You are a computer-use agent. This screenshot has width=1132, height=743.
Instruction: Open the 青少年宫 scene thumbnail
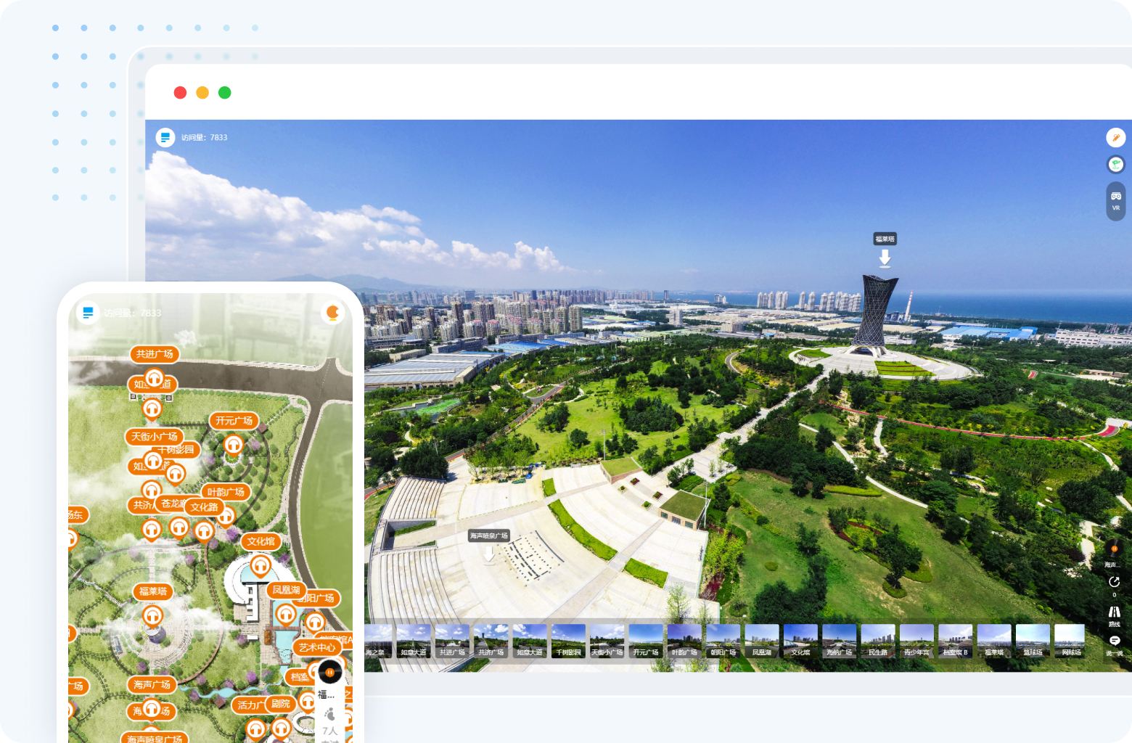[916, 641]
